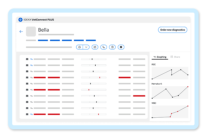Screen dimensions: 207x138
Task: Open the Hematocrit trend graph
Action: [170, 92]
